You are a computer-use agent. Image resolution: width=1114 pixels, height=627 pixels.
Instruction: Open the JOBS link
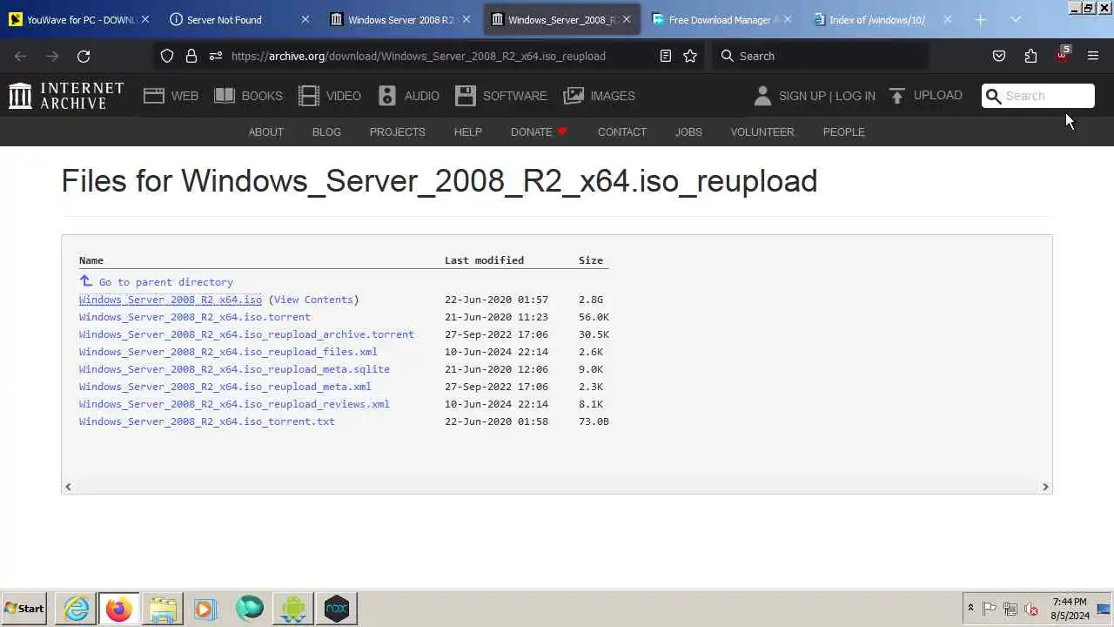pos(688,132)
